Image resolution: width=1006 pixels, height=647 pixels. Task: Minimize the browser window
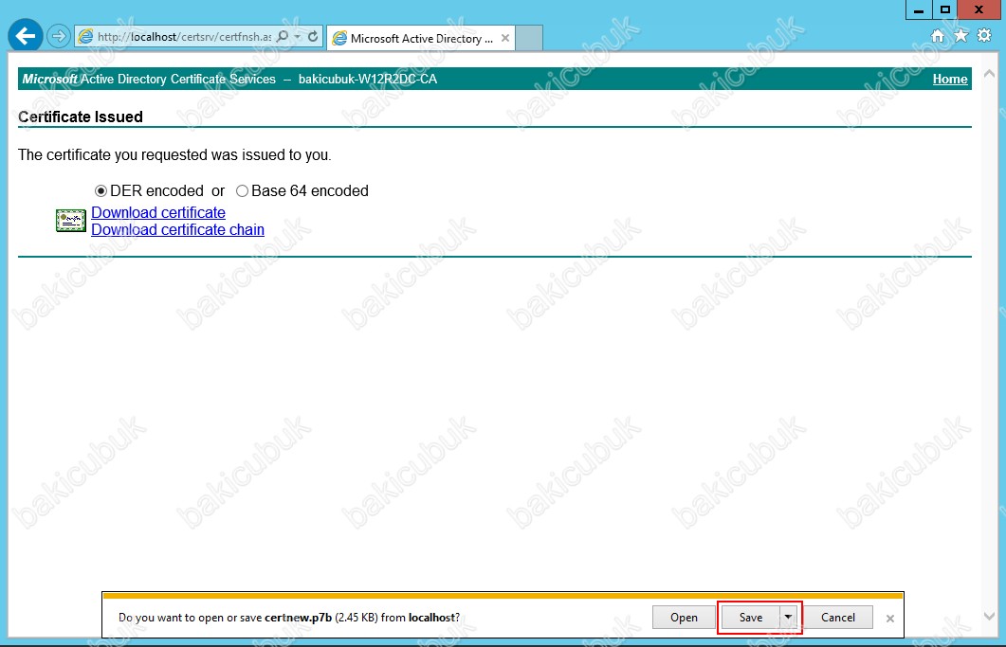(x=919, y=9)
